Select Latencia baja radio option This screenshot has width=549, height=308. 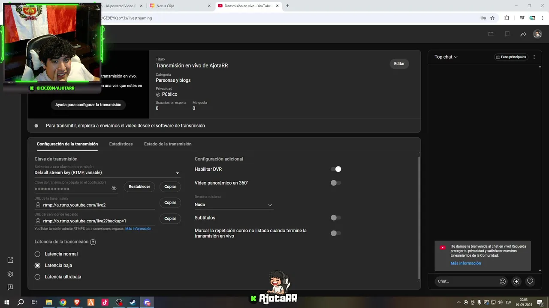37,265
